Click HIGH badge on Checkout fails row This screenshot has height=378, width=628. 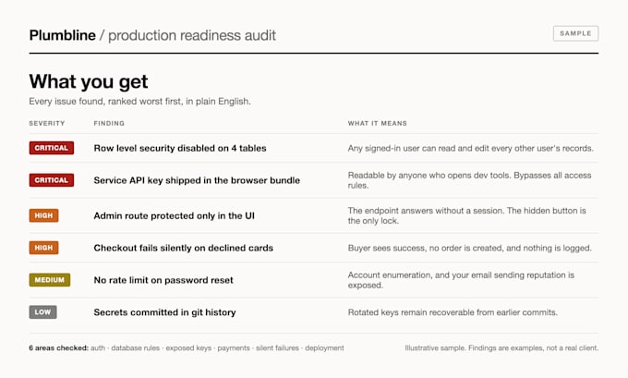(43, 248)
